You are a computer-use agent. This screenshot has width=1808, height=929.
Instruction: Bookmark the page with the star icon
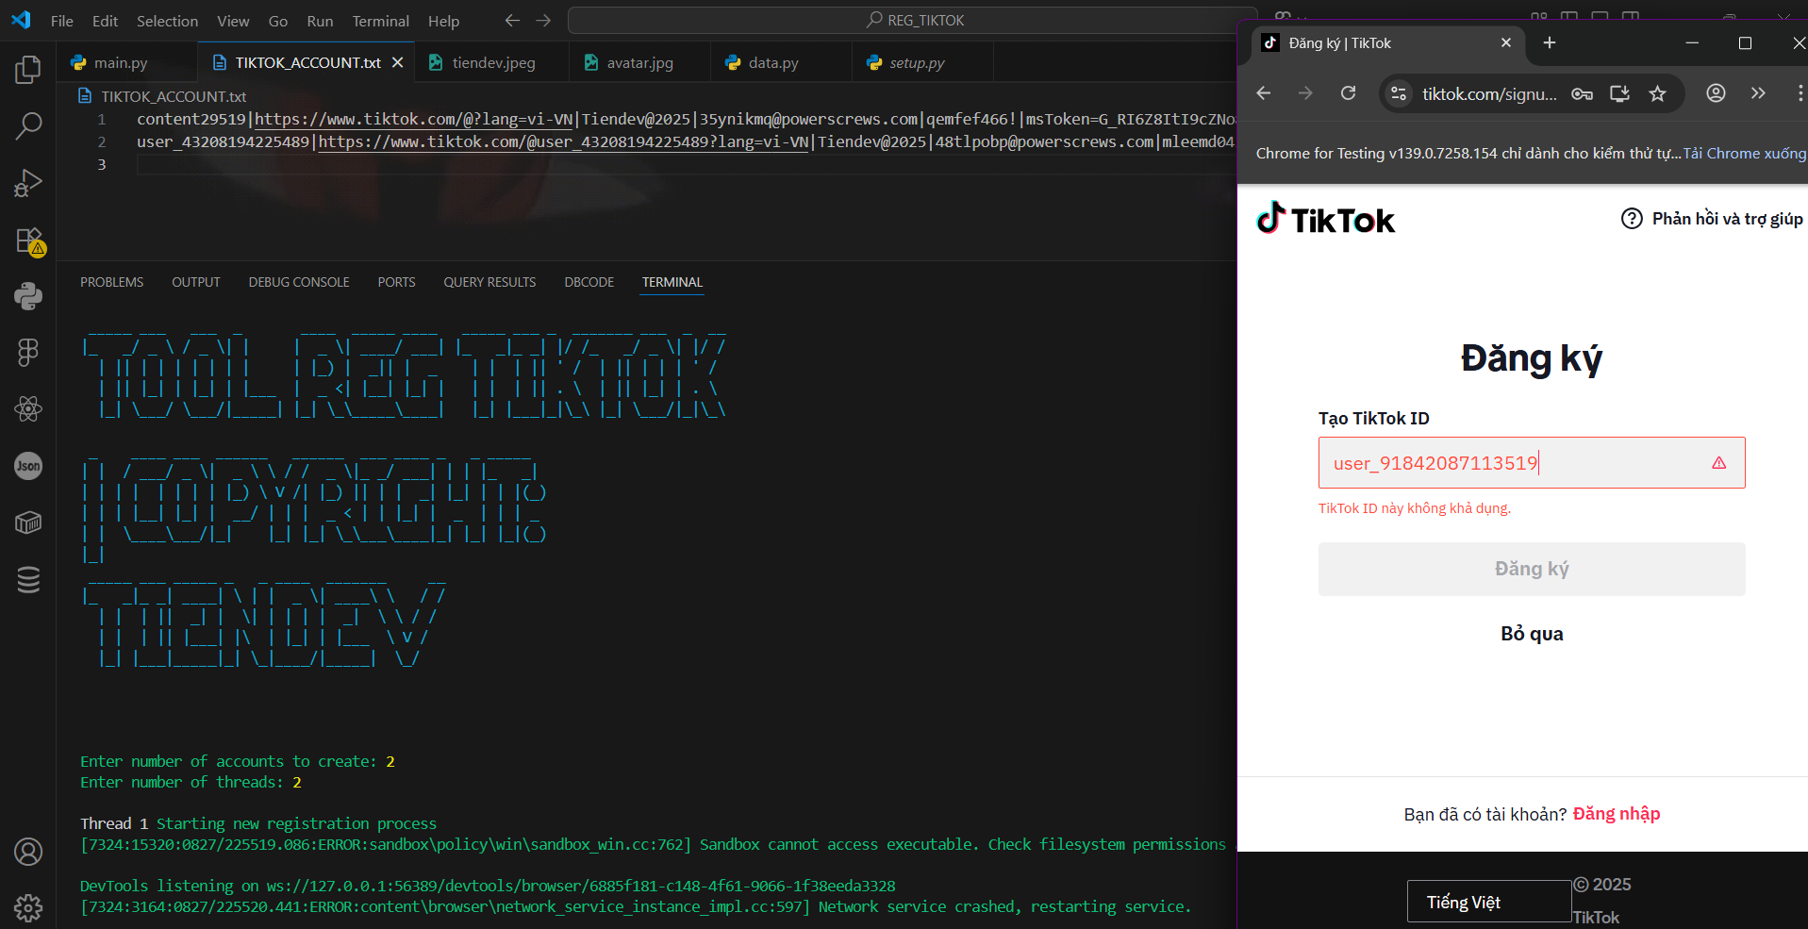tap(1657, 93)
